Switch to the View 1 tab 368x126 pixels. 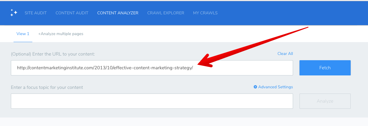coord(23,34)
